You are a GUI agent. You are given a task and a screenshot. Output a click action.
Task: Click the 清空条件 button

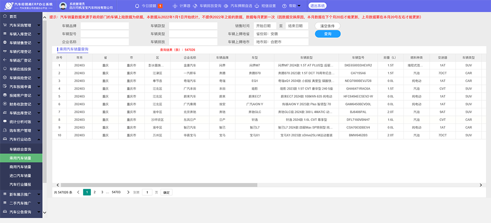(x=328, y=26)
